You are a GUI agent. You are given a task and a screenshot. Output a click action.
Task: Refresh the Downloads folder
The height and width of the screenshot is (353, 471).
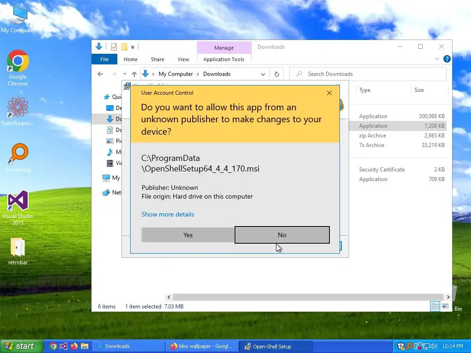(x=276, y=74)
